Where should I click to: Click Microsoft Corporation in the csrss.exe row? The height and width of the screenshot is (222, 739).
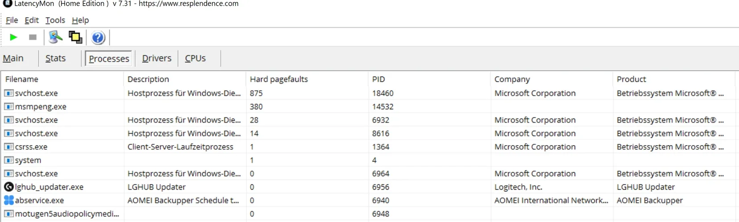point(535,147)
